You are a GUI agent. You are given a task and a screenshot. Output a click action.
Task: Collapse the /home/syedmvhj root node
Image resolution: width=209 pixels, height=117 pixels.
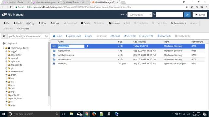[x=4, y=48]
